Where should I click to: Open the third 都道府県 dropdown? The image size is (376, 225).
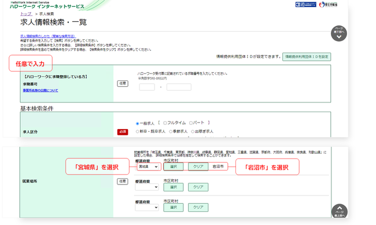click(x=147, y=208)
